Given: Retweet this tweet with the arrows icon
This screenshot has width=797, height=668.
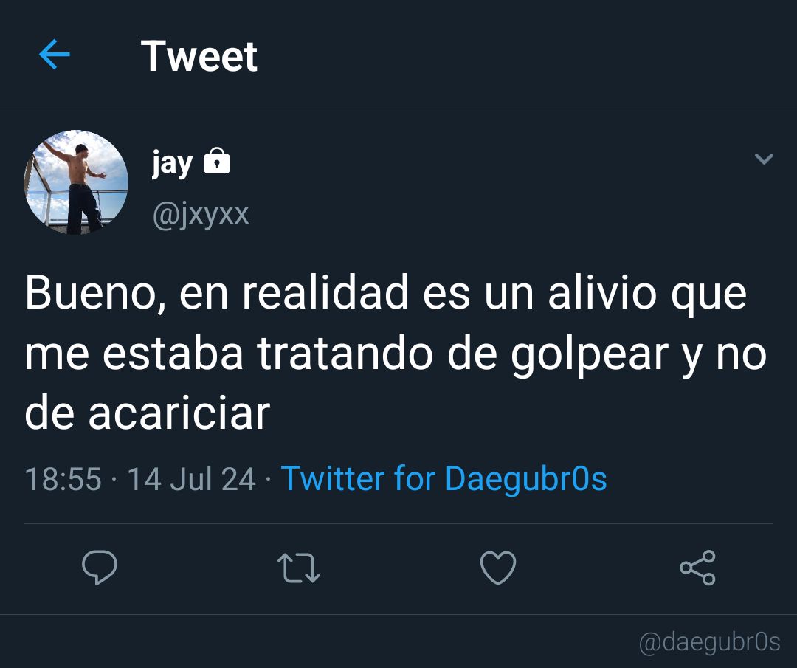Looking at the screenshot, I should (x=299, y=568).
